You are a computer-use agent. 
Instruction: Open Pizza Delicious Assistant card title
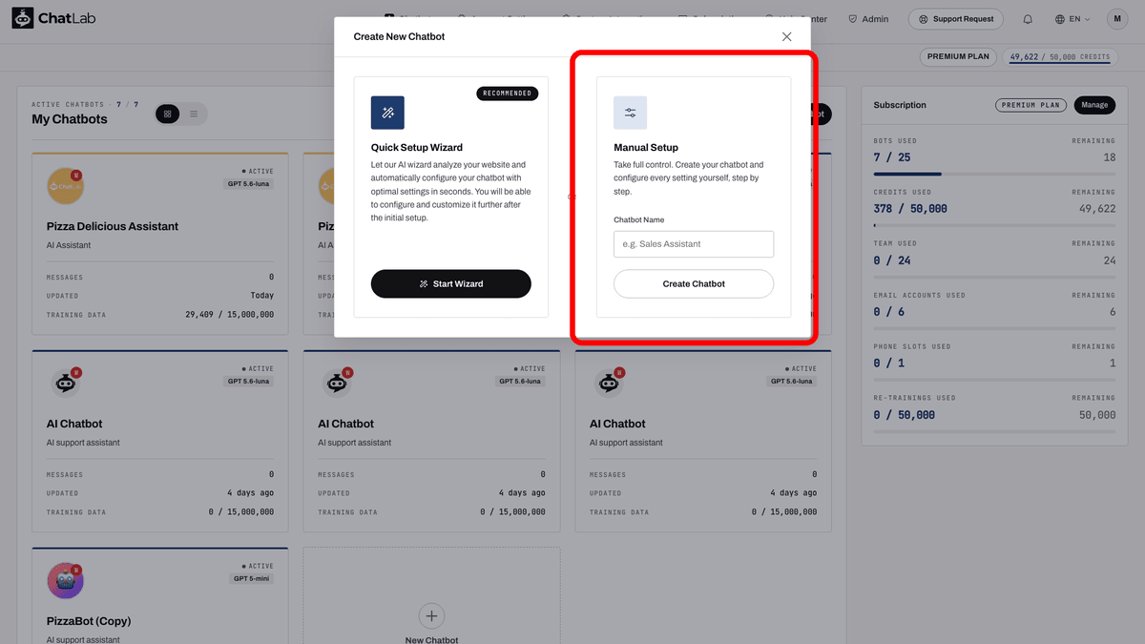[113, 227]
